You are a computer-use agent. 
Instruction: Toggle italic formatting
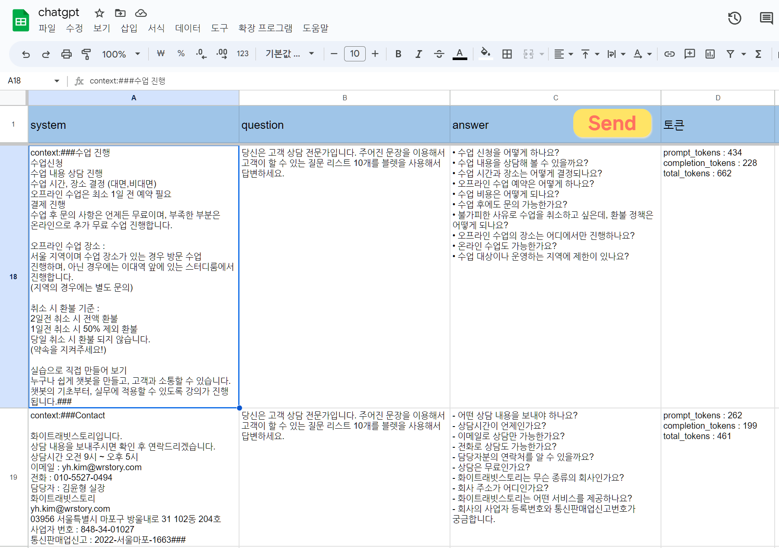pyautogui.click(x=418, y=54)
